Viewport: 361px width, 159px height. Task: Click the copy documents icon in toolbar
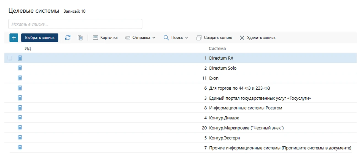pos(80,38)
